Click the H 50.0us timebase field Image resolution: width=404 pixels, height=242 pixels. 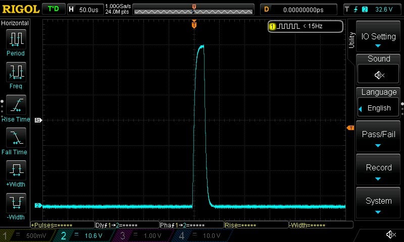pyautogui.click(x=85, y=10)
